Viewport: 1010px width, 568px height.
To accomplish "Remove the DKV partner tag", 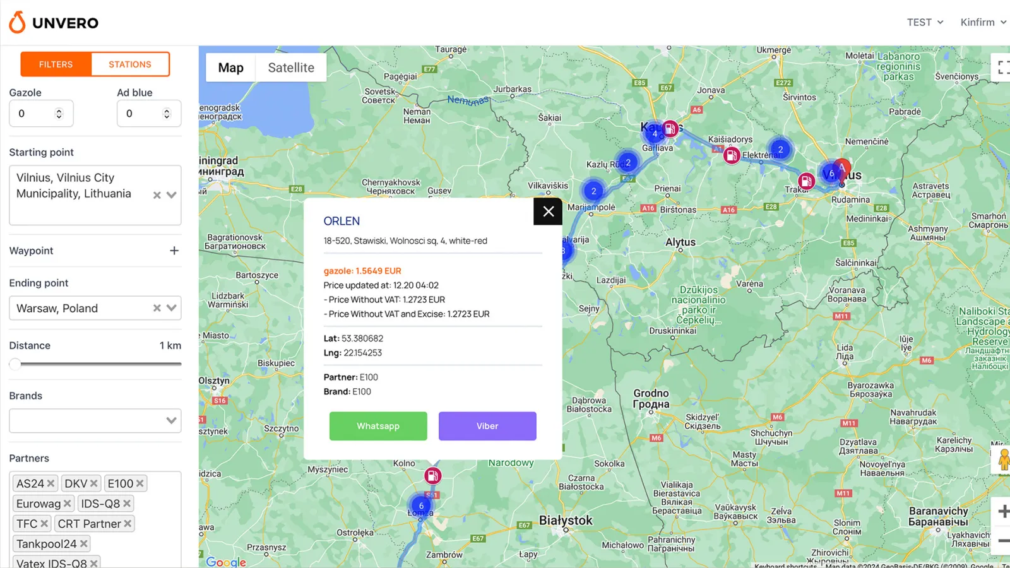I will (94, 483).
